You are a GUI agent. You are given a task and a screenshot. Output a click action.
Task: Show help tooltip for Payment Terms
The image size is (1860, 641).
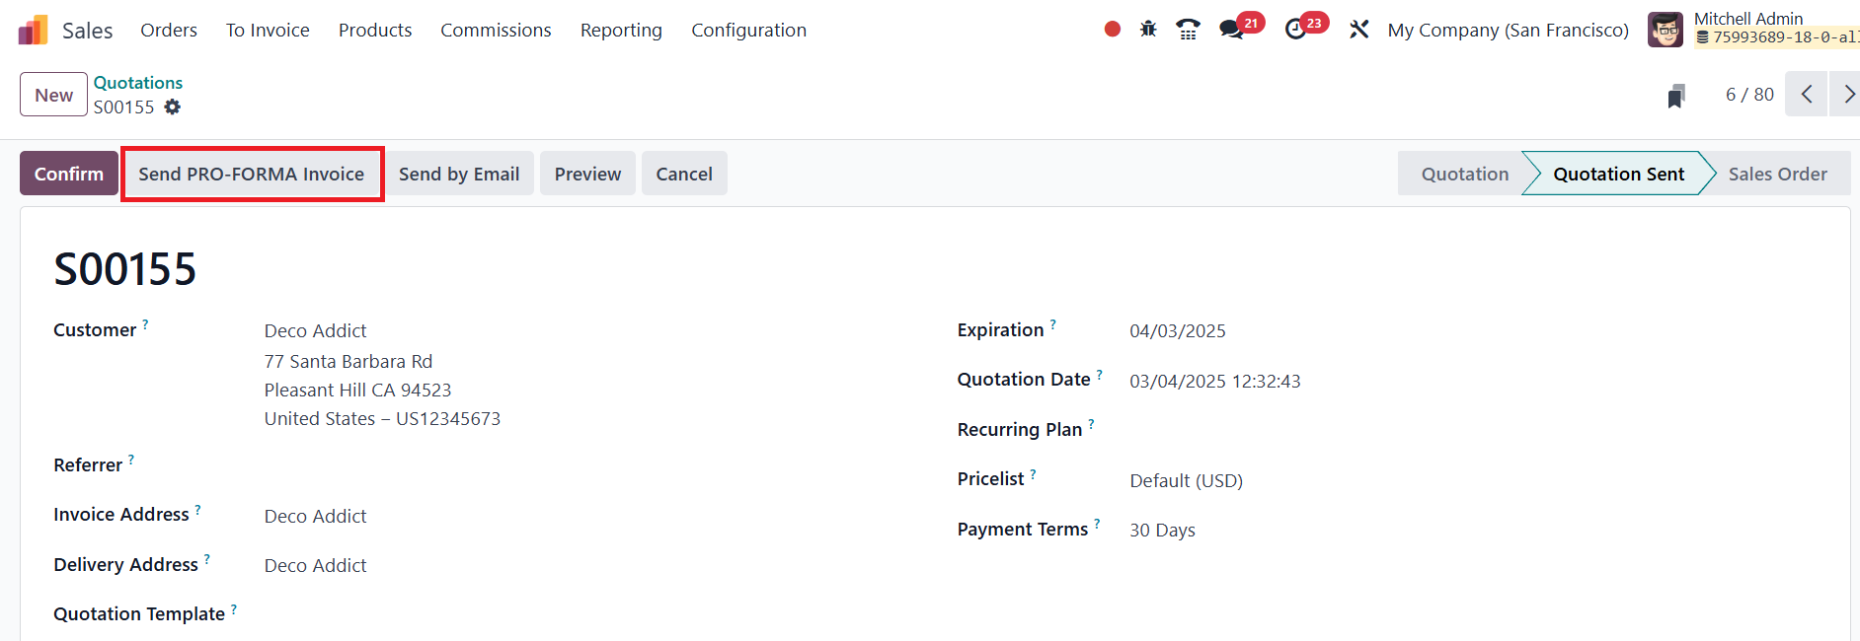coord(1097,524)
